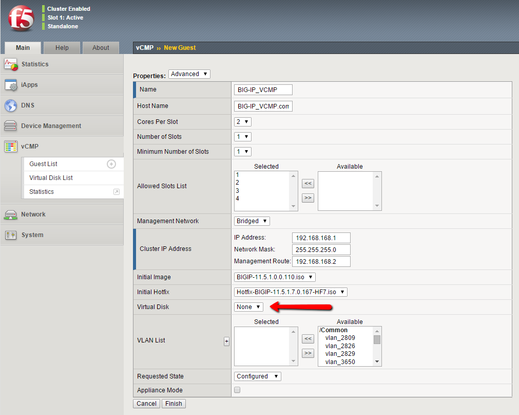Click the DNS globe icon
Viewport: 519px width, 415px height.
(11, 105)
